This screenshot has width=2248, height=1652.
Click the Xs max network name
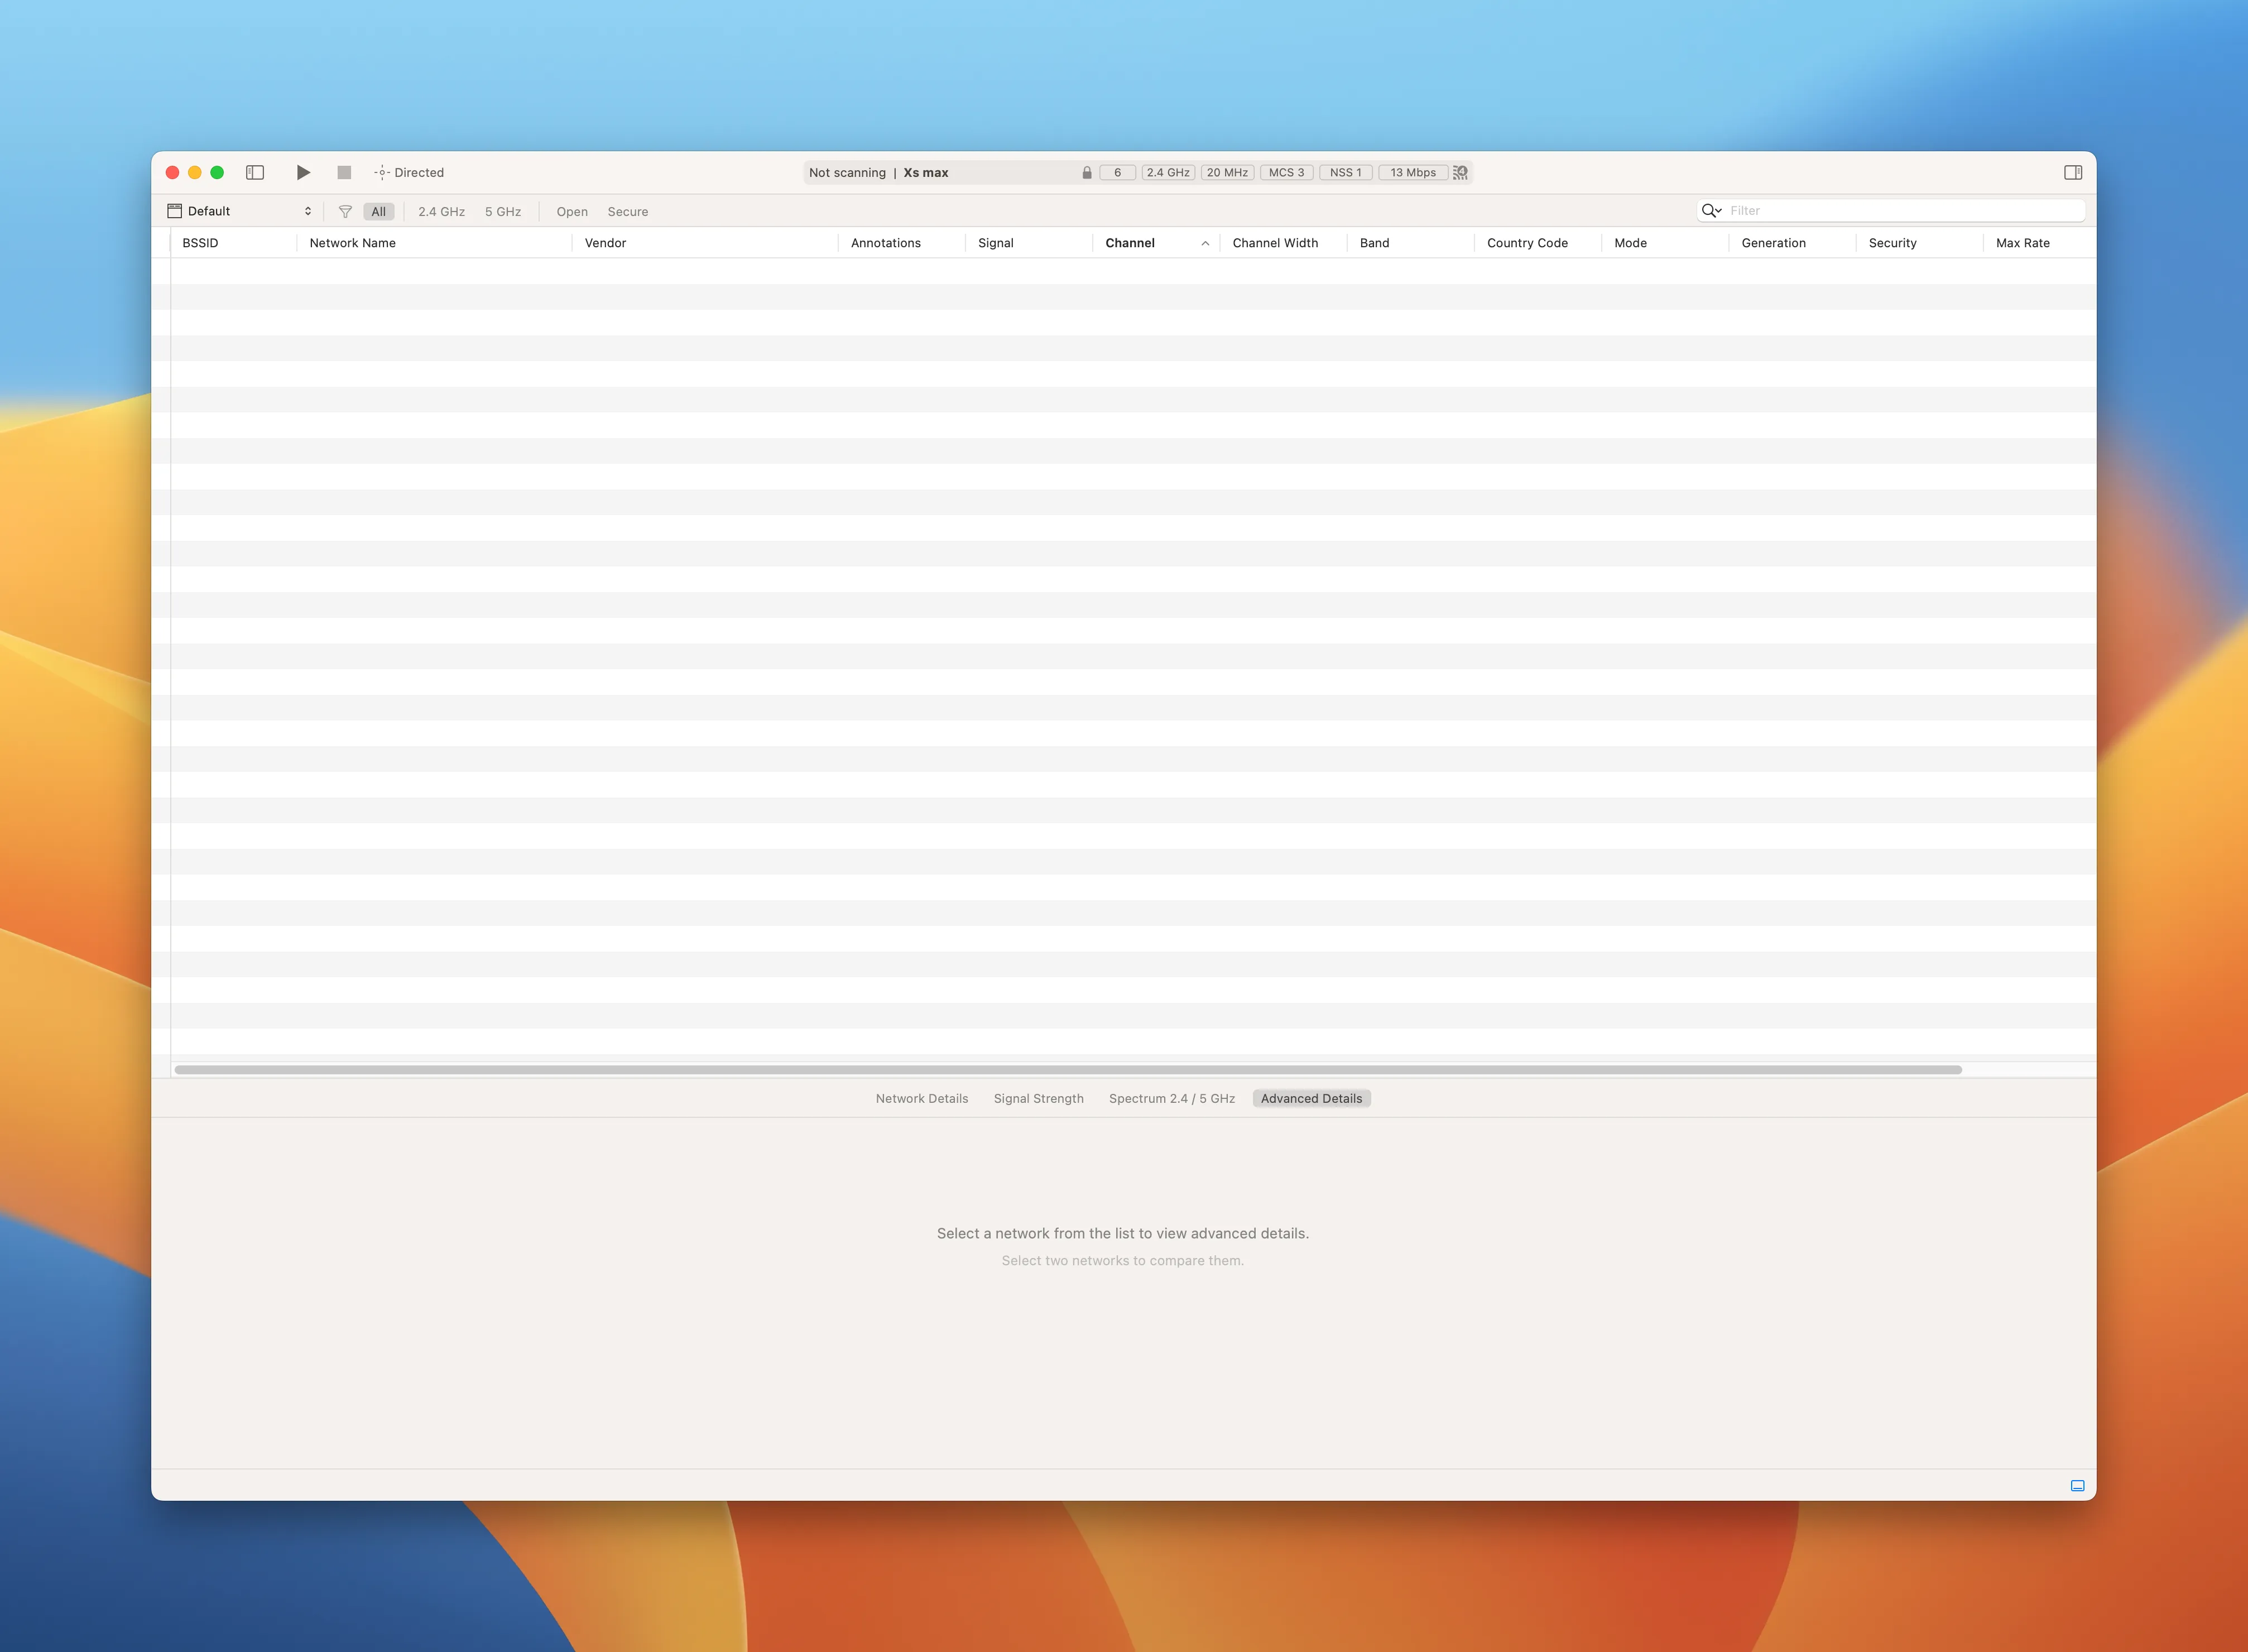(926, 172)
